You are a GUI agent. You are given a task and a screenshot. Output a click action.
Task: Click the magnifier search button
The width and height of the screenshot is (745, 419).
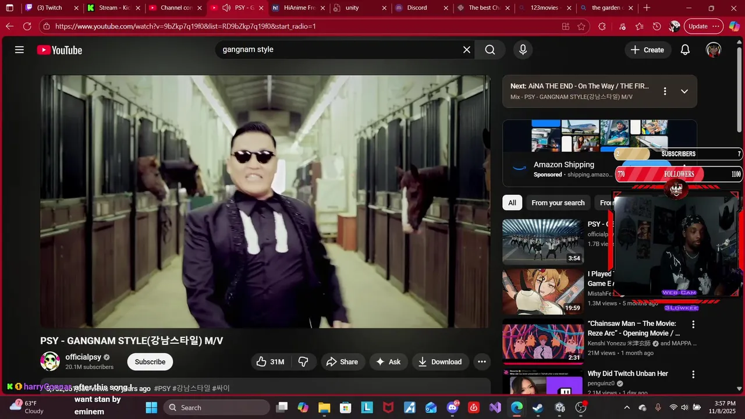click(x=490, y=50)
